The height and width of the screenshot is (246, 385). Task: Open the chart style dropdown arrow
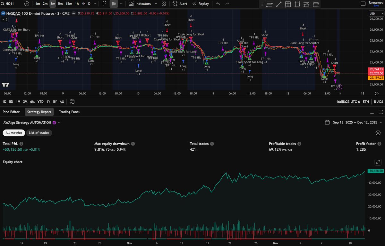tap(122, 4)
